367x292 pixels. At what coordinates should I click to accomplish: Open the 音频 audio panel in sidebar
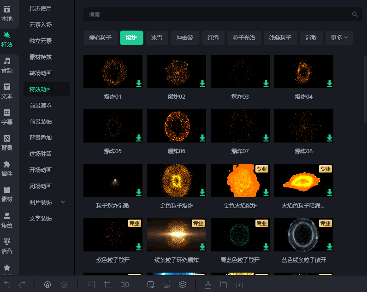point(7,65)
